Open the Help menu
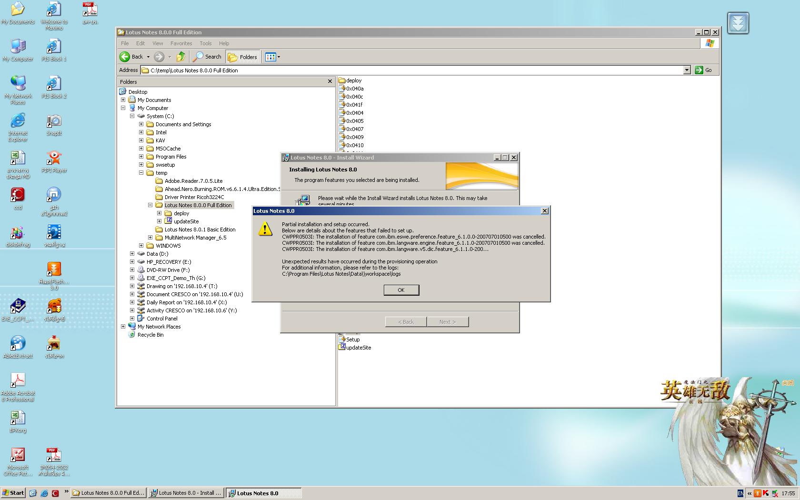 tap(224, 43)
